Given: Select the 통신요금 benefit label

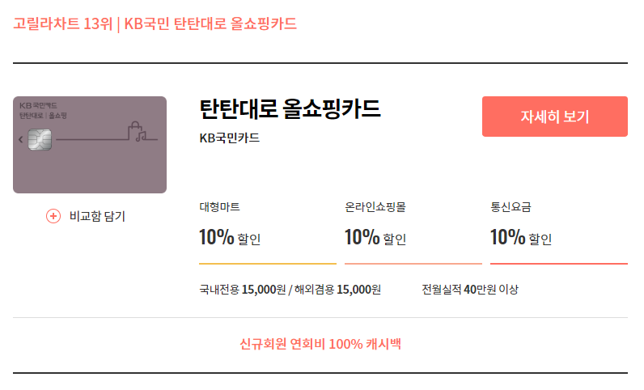Looking at the screenshot, I should 511,206.
